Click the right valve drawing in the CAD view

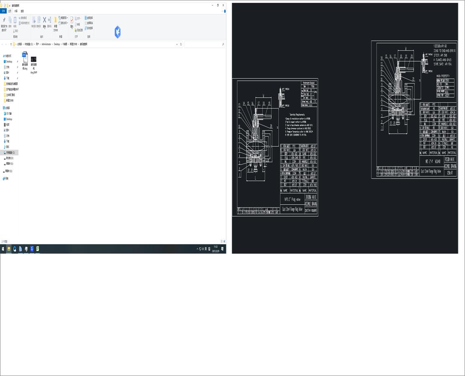(x=415, y=110)
